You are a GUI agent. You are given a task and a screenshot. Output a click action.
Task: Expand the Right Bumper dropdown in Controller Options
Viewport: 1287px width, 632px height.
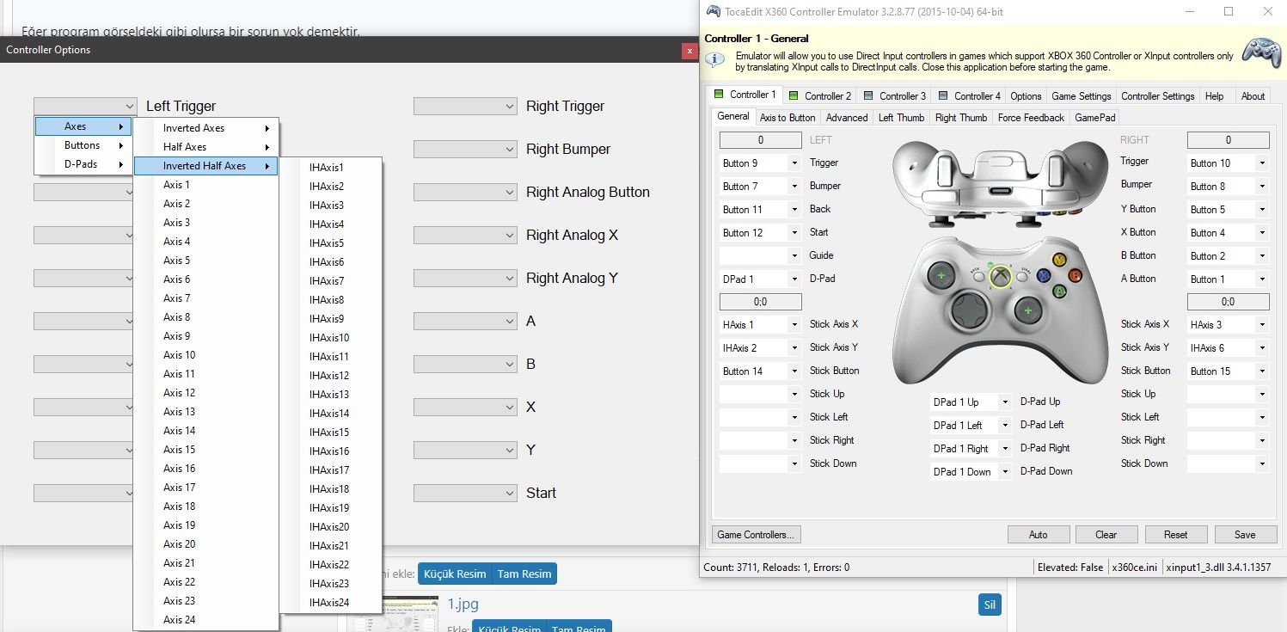tap(464, 149)
